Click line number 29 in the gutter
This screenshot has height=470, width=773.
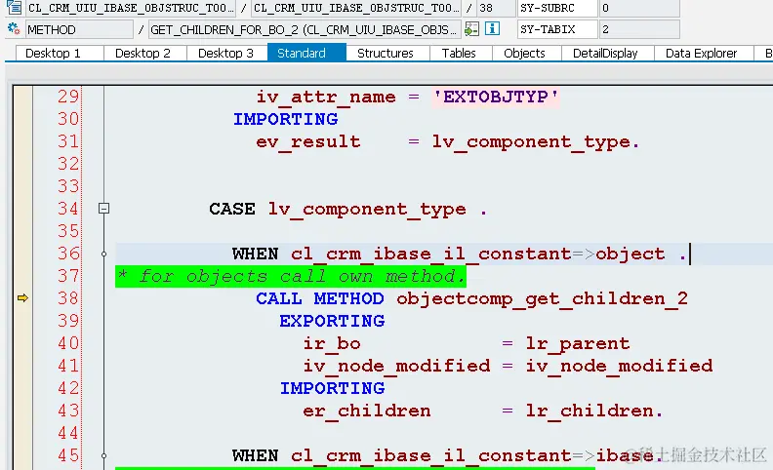click(x=68, y=97)
